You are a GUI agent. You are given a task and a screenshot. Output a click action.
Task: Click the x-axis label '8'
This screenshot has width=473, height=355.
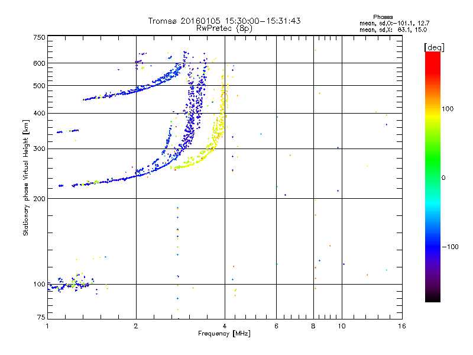(x=313, y=326)
